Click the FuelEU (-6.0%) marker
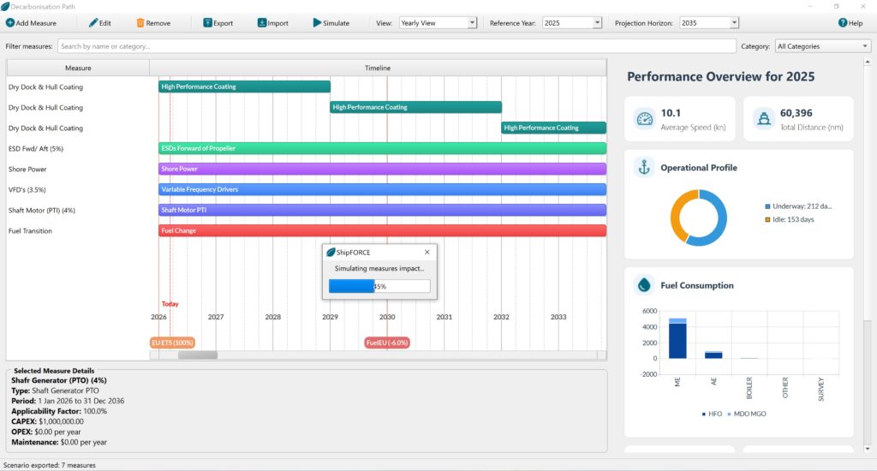Viewport: 877px width, 471px height. (x=387, y=343)
